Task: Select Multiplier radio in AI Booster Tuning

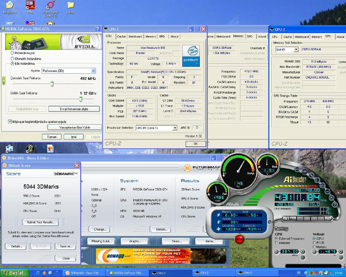Action: (x=276, y=243)
